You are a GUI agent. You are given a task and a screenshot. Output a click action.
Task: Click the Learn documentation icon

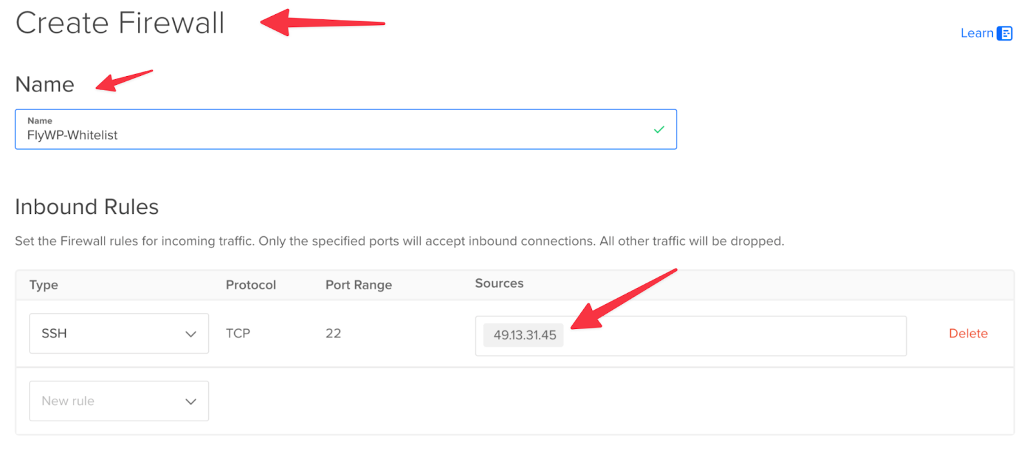(x=1004, y=33)
